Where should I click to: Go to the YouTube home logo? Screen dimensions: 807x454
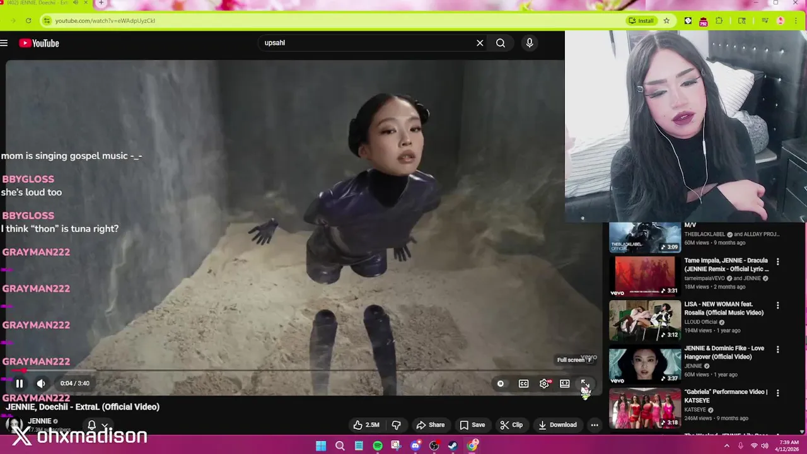[x=39, y=43]
